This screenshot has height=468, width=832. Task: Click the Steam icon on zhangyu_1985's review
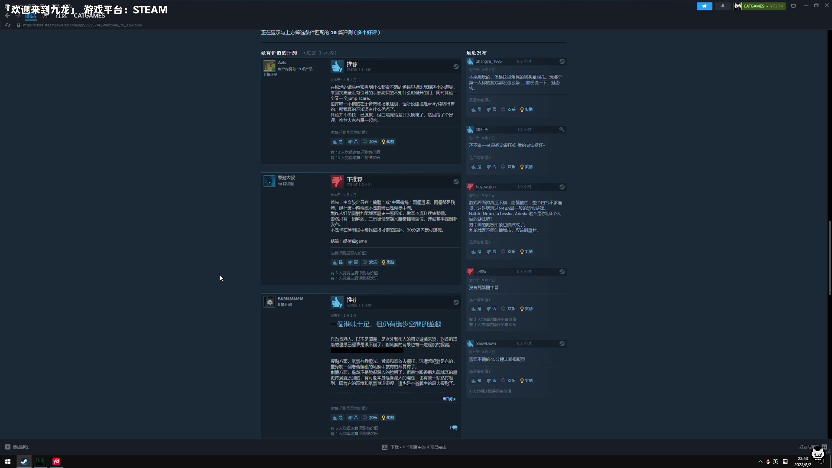pos(562,62)
